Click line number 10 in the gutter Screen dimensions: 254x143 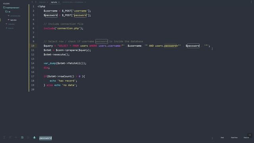33,46
